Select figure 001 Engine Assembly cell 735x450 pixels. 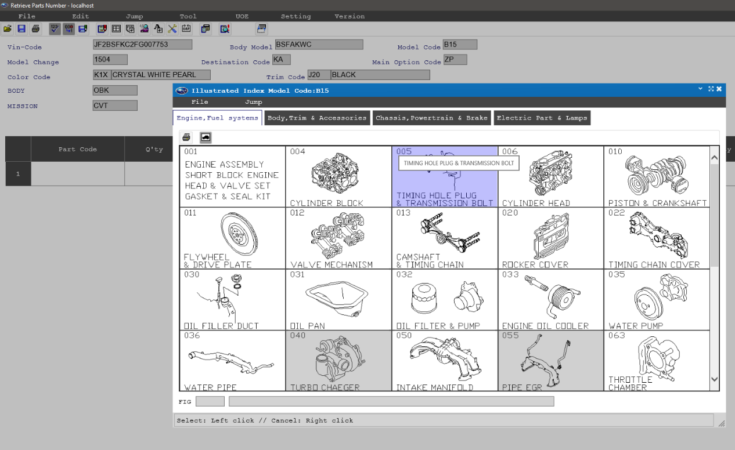click(x=233, y=176)
